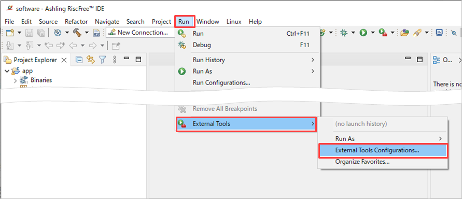Screen dimensions: 462x199
Task: Collapse the app project tree node
Action: coord(7,71)
